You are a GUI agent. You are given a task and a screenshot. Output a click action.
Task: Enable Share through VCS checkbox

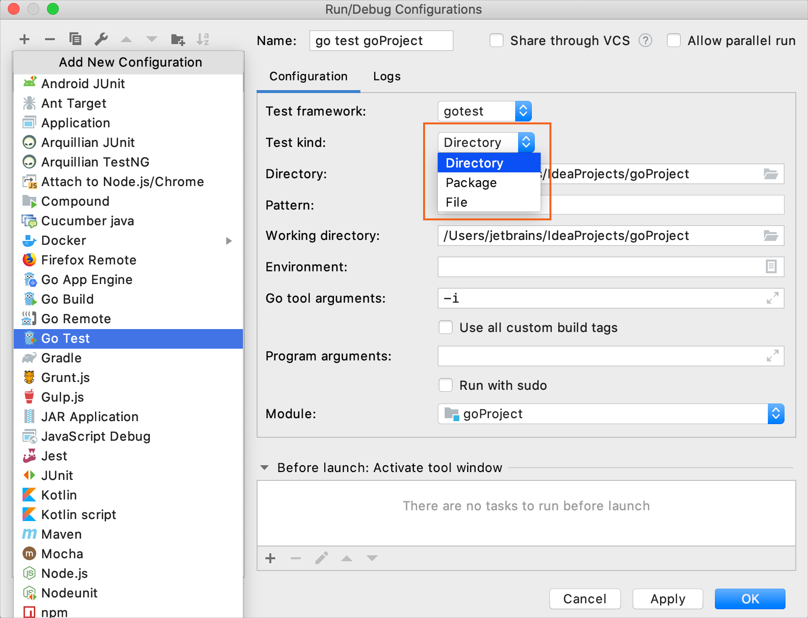coord(497,40)
